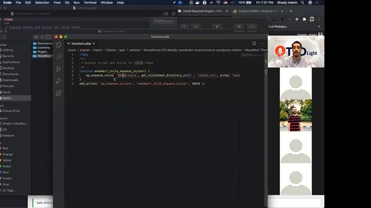371x208 pixels.
Task: Open the browser Extensions puzzle icon
Action: 304,19
